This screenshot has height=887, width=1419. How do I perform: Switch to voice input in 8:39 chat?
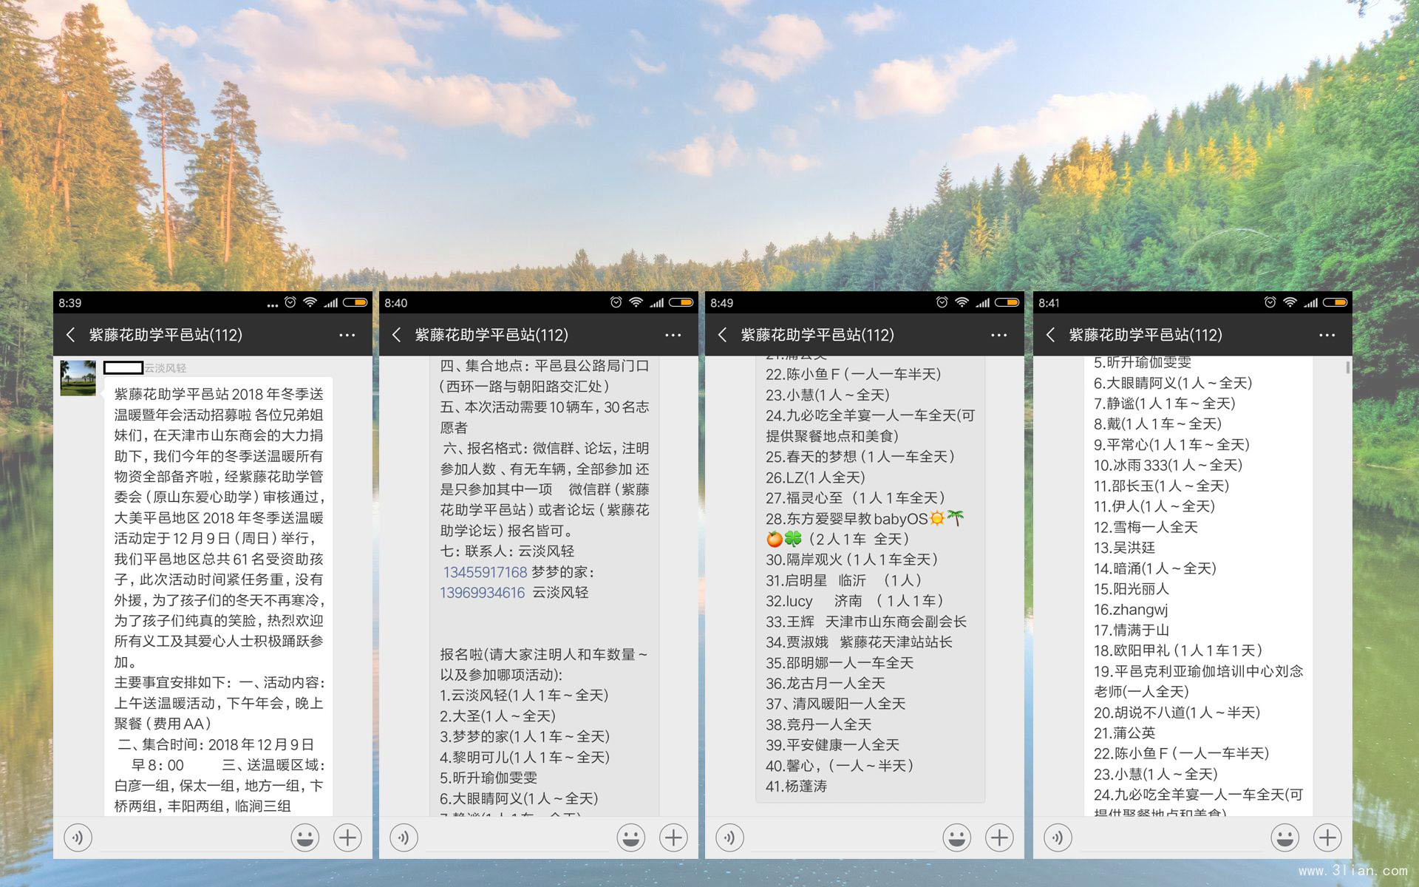tap(78, 837)
